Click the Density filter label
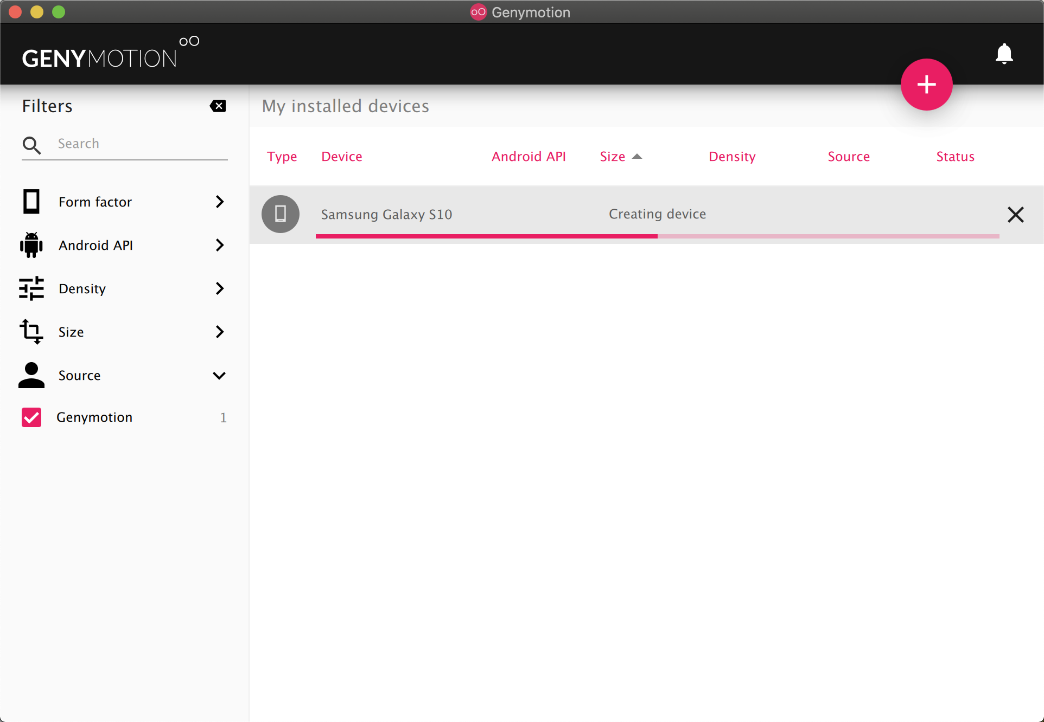The height and width of the screenshot is (722, 1044). (82, 289)
